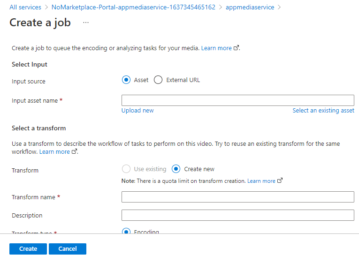Pick the Use existing transform radio
The height and width of the screenshot is (263, 359).
click(x=126, y=169)
